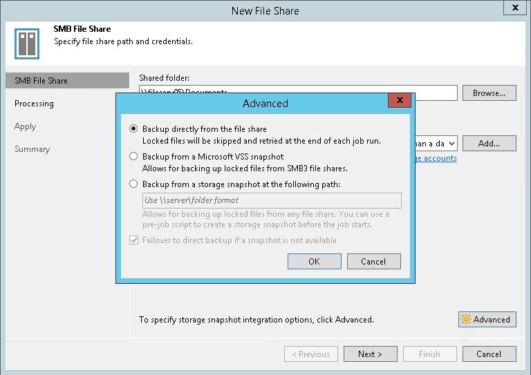Screen dimensions: 531x375
Task: Select Summary wizard step
Action: coord(32,149)
